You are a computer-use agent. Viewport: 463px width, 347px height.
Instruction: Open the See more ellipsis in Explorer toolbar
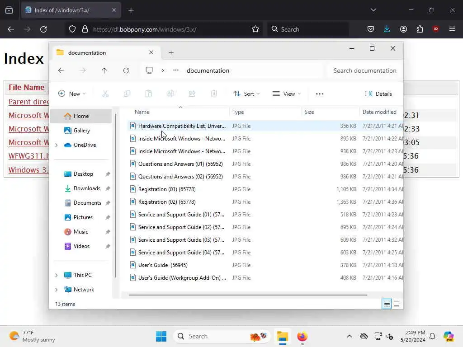coord(320,94)
